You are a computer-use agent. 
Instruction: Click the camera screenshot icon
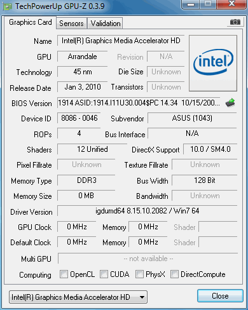coord(235,22)
